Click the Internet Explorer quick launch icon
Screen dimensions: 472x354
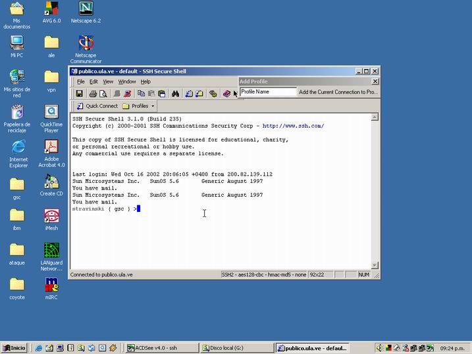pyautogui.click(x=39, y=348)
